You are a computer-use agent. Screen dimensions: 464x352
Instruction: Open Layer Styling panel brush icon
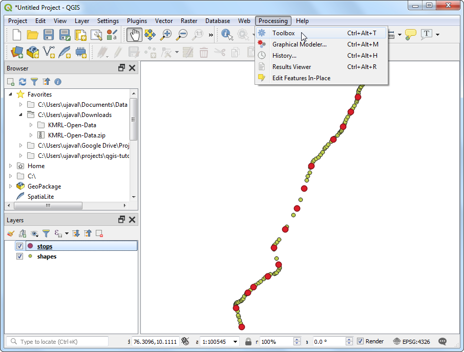11,233
